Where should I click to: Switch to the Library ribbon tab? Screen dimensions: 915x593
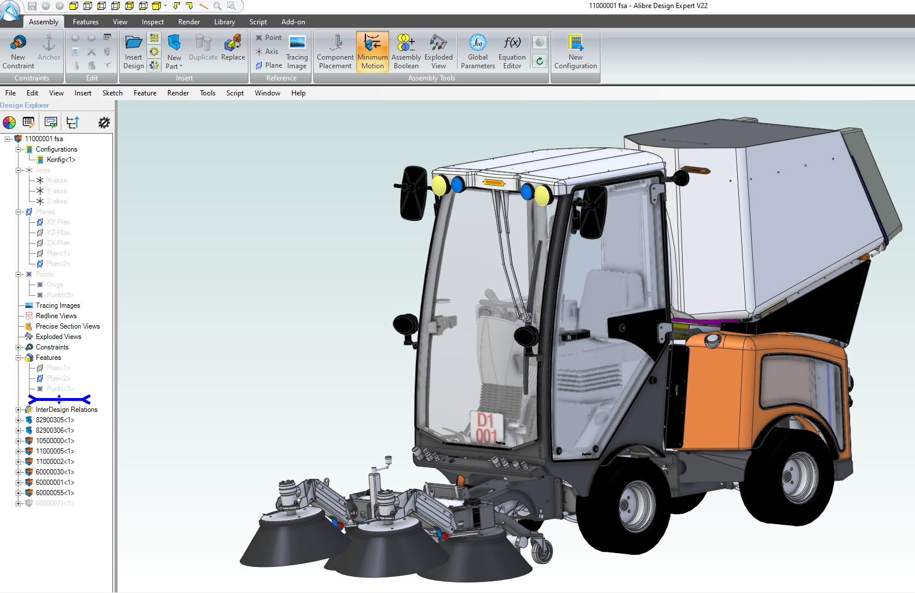[225, 22]
